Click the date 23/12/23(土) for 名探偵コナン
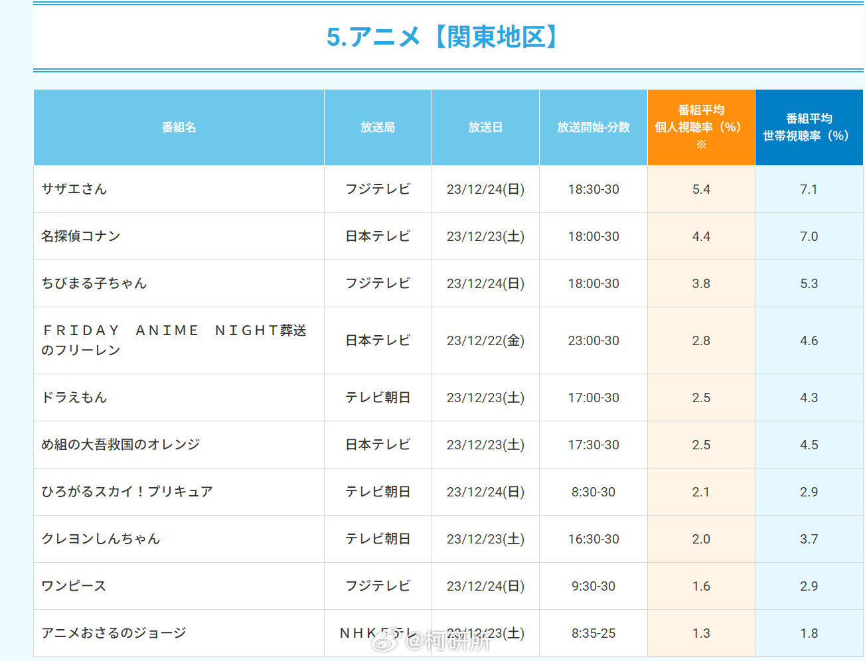Image resolution: width=865 pixels, height=661 pixels. (x=485, y=236)
